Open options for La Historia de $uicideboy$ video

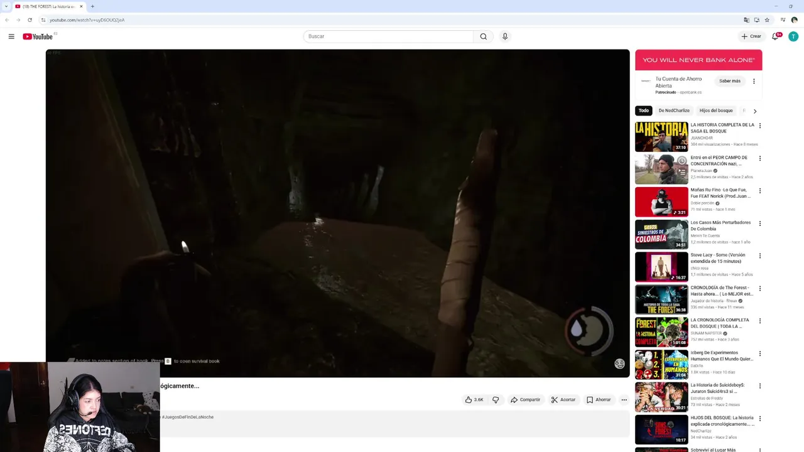click(759, 386)
